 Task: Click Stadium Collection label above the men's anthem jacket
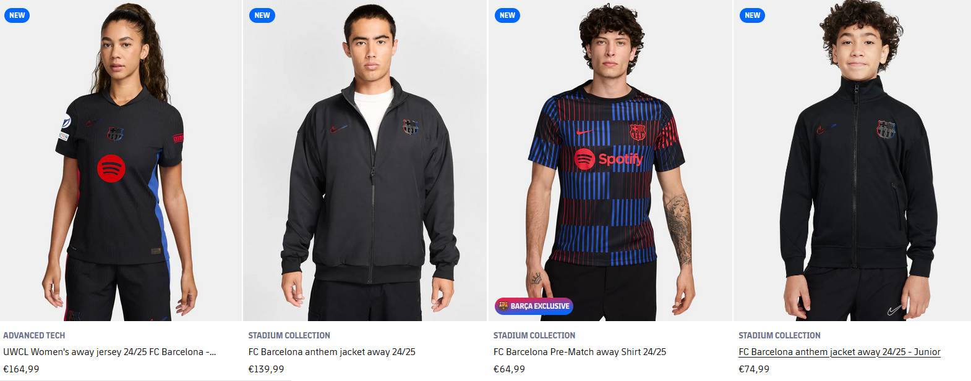pyautogui.click(x=289, y=335)
